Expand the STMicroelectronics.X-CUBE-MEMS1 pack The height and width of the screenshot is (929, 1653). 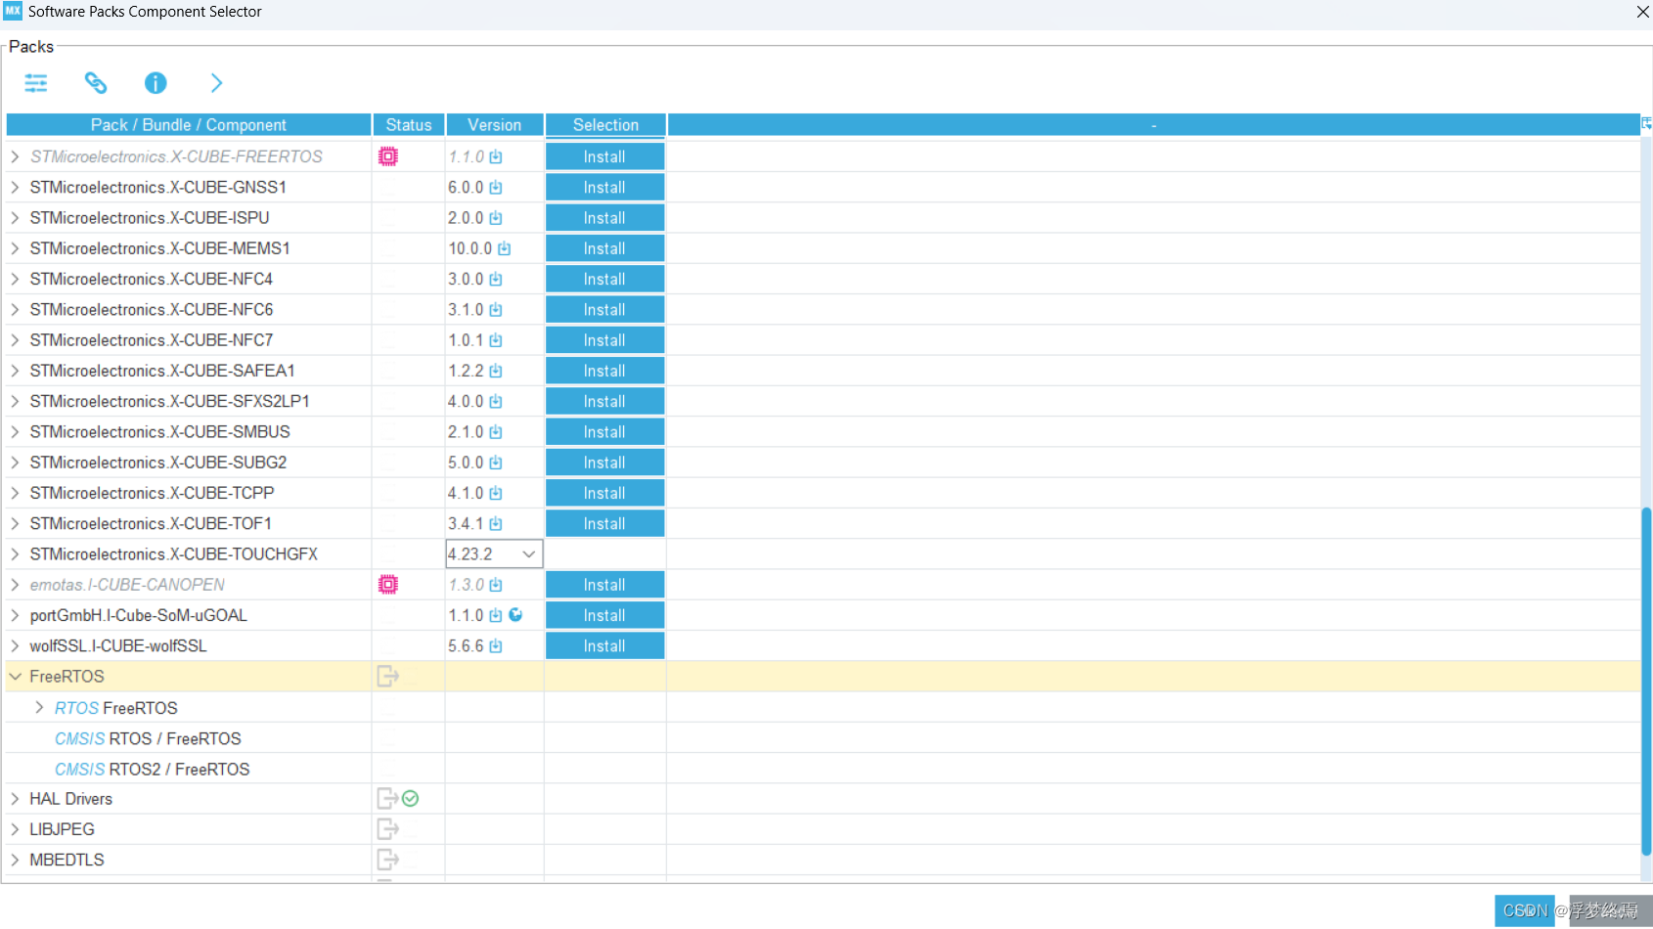[16, 249]
